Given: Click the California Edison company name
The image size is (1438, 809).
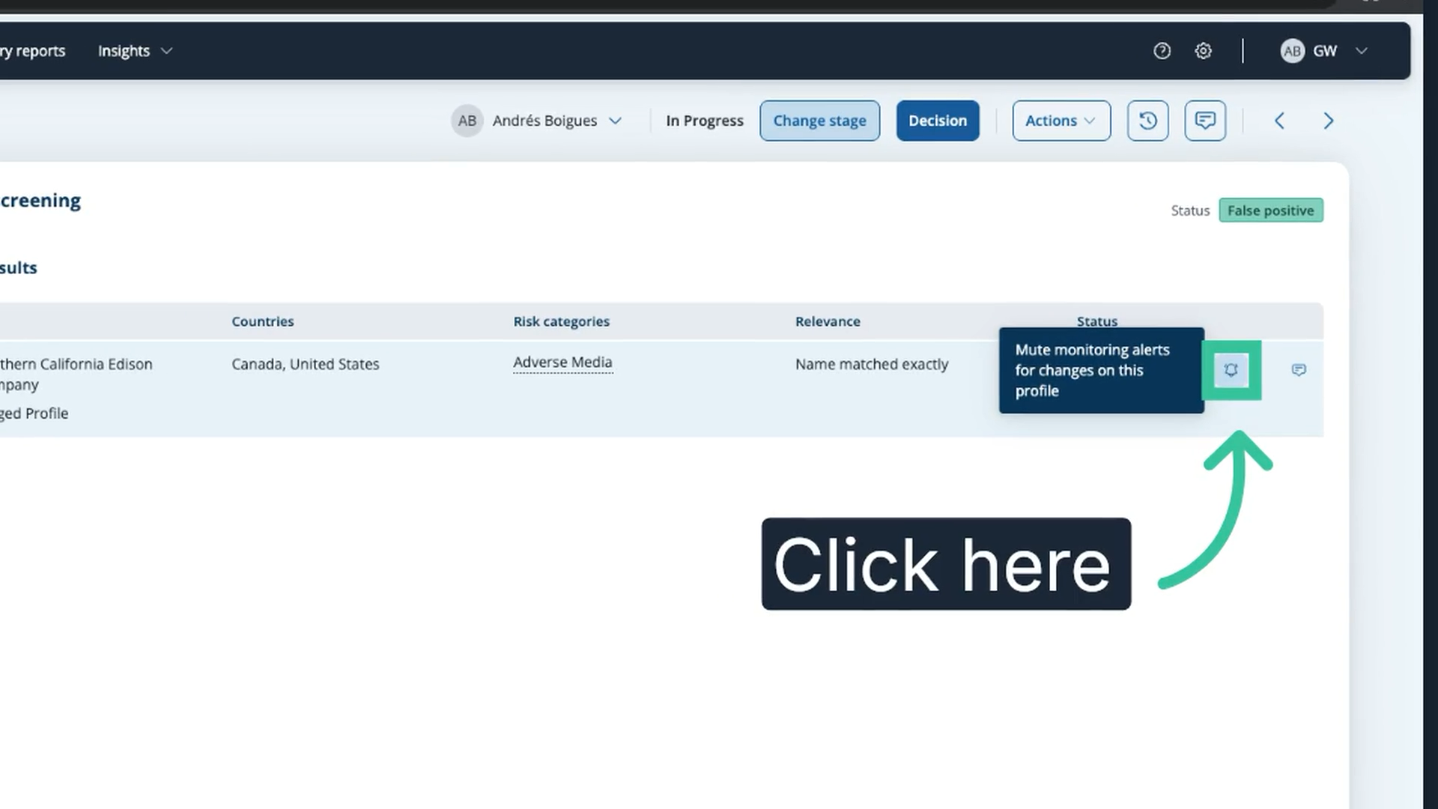Looking at the screenshot, I should click(x=76, y=374).
